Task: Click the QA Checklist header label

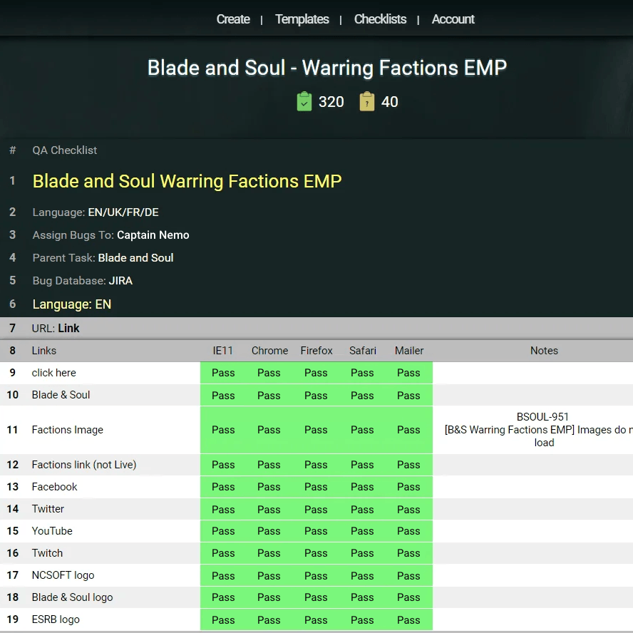Action: (65, 150)
